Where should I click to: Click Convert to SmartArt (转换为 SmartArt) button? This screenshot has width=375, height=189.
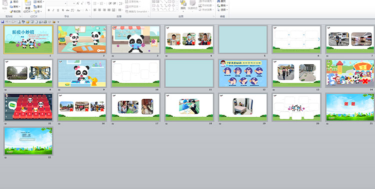pos(137,11)
